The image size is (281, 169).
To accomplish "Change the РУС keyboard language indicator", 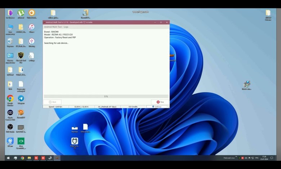I will coord(256,158).
